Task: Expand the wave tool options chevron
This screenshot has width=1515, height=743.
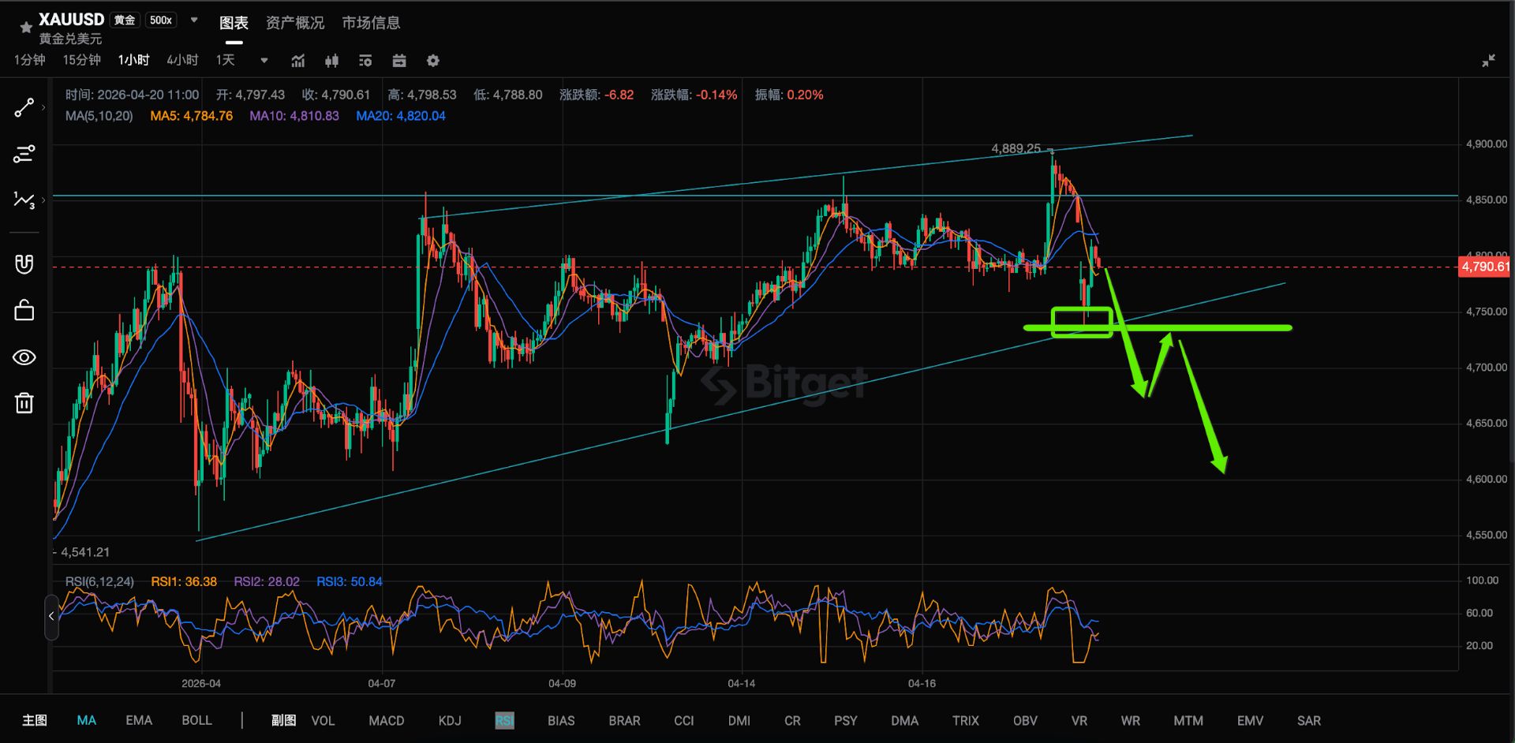Action: tap(43, 200)
